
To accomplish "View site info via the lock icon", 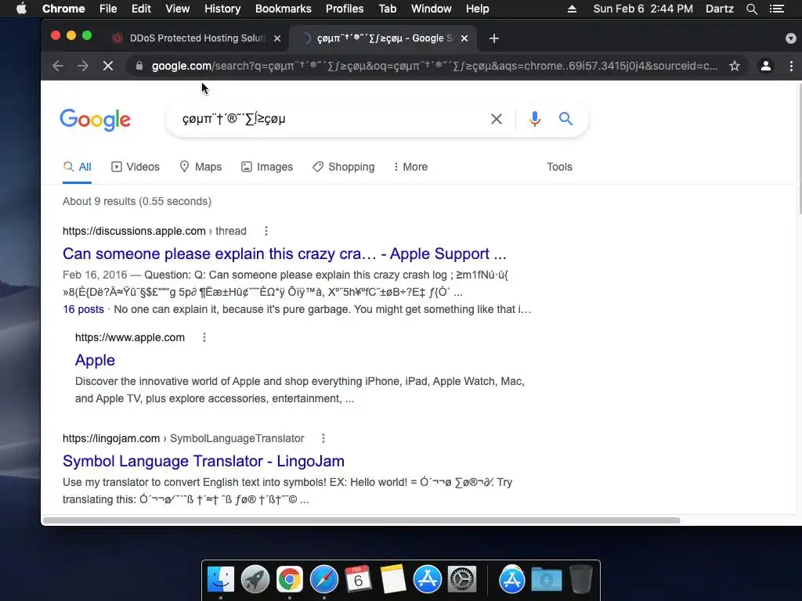I will pyautogui.click(x=139, y=66).
